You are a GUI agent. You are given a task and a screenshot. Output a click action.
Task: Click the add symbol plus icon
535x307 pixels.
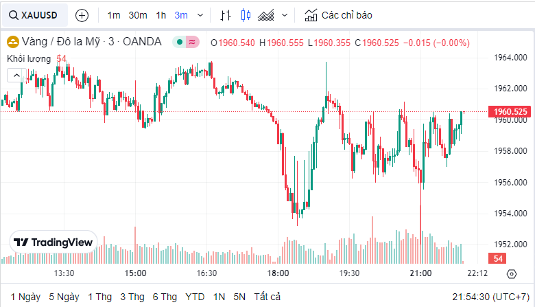(82, 14)
